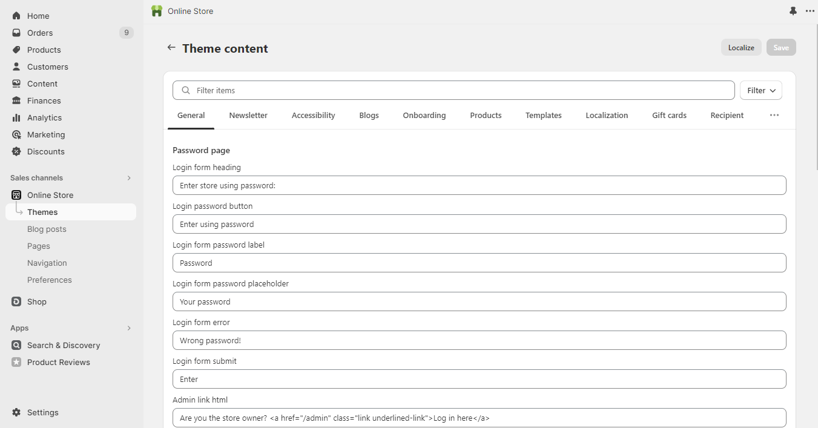Open Blog posts in Online Store menu
This screenshot has width=818, height=428.
[x=47, y=229]
